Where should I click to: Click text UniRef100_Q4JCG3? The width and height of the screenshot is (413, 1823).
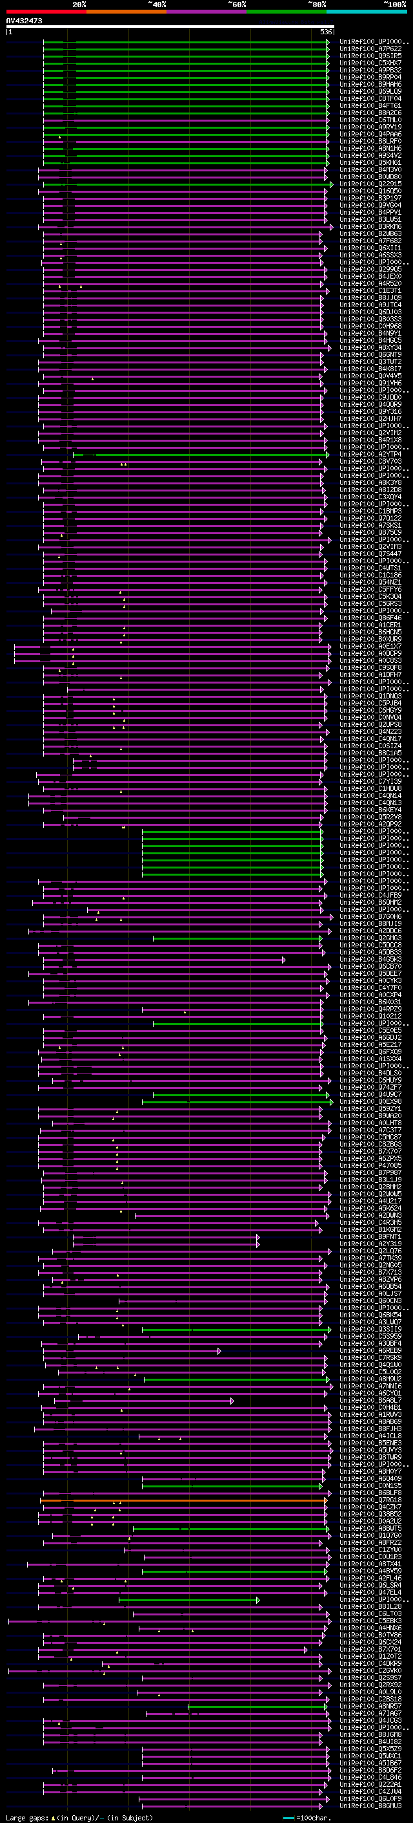pyautogui.click(x=370, y=1720)
